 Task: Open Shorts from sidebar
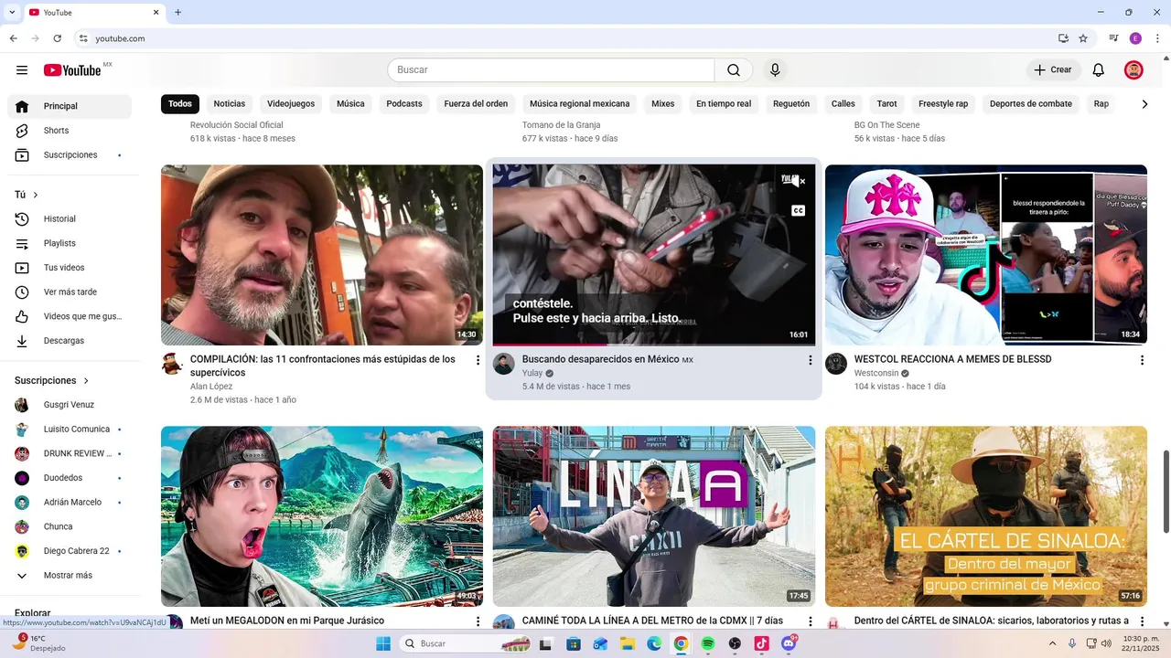pyautogui.click(x=70, y=131)
